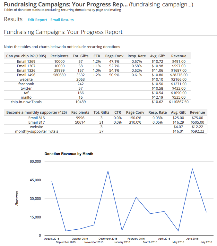Click the June 2016 axis label
This screenshot has height=246, width=217.
(192, 239)
